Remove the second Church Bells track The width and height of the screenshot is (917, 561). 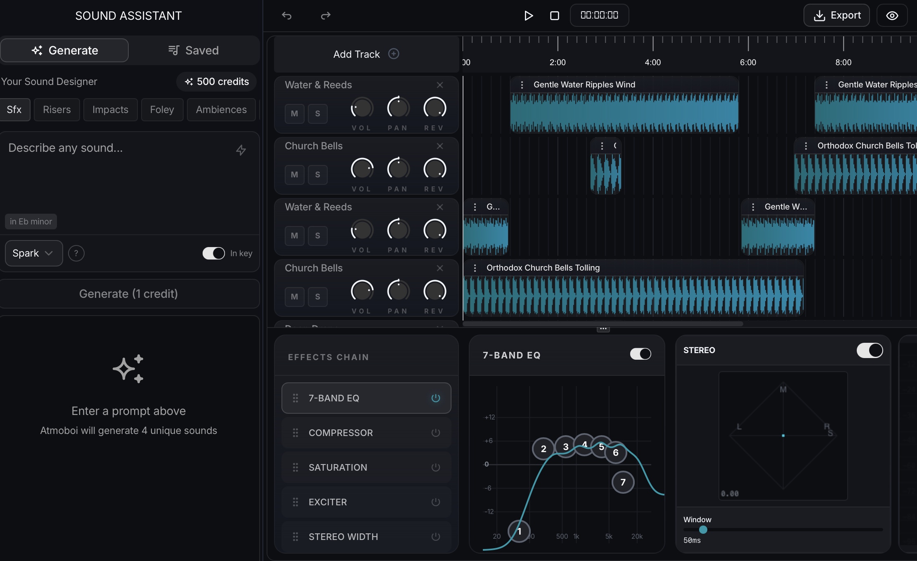tap(440, 268)
